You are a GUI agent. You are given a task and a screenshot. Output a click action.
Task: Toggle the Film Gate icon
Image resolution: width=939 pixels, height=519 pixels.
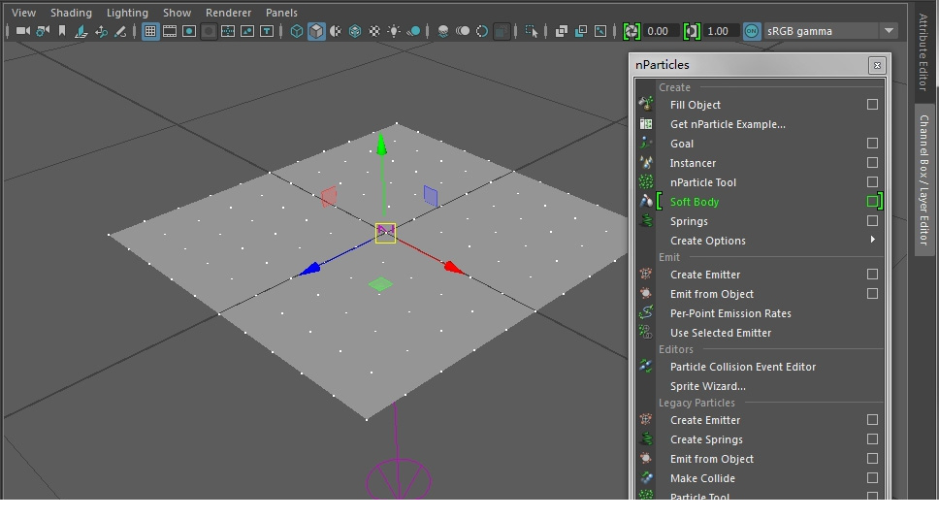(x=170, y=31)
